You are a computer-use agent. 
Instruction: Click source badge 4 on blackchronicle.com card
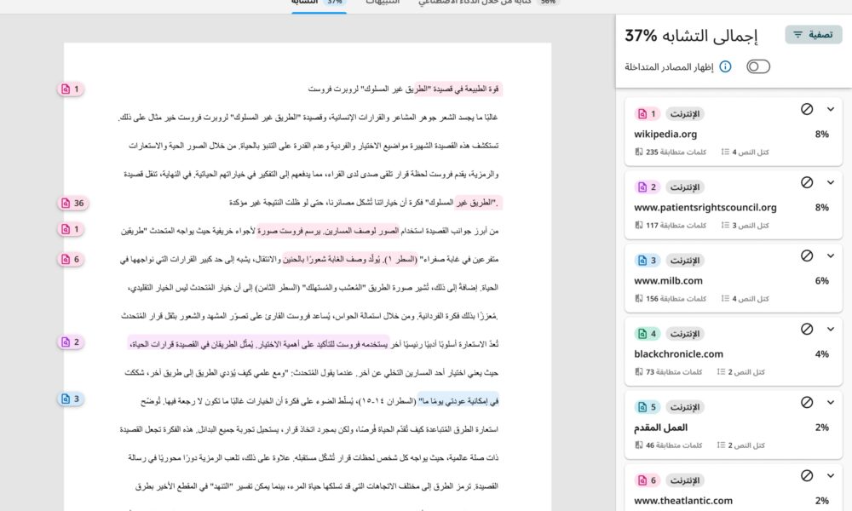(x=648, y=333)
